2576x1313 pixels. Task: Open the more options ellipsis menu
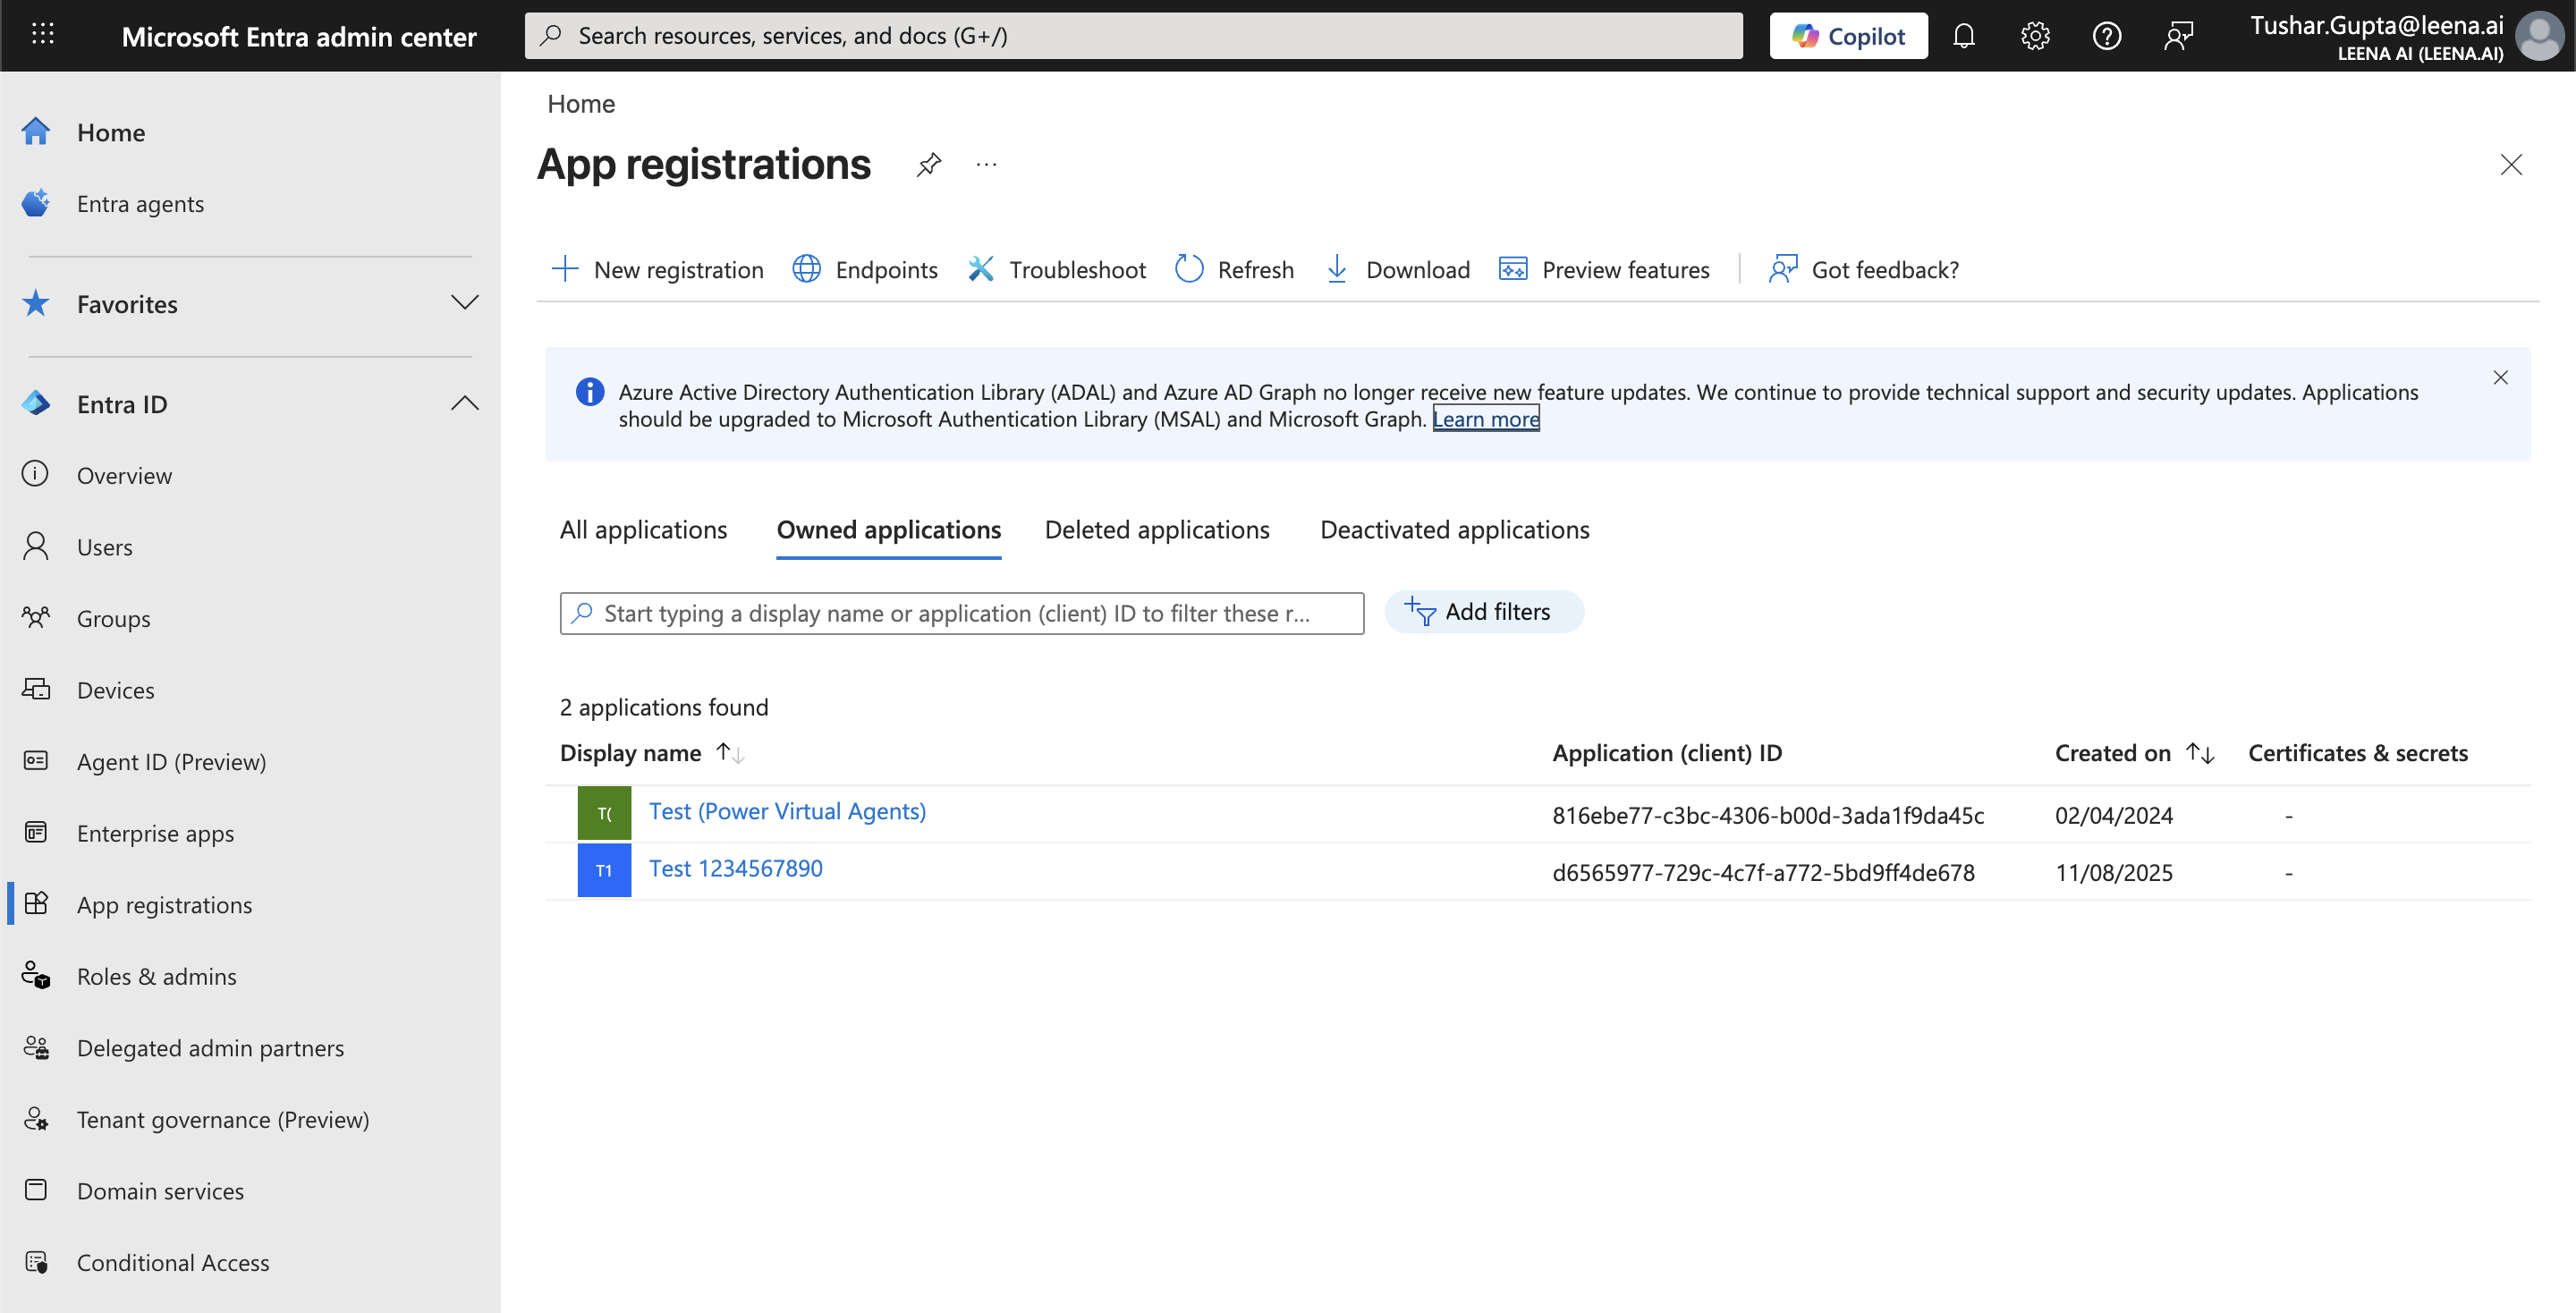click(x=986, y=164)
